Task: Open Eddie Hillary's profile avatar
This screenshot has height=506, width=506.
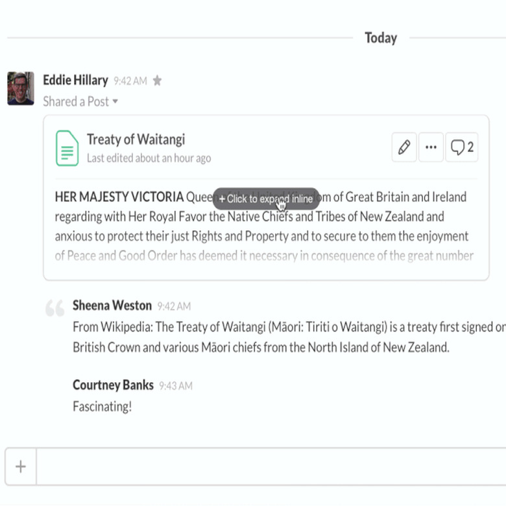Action: [x=20, y=88]
